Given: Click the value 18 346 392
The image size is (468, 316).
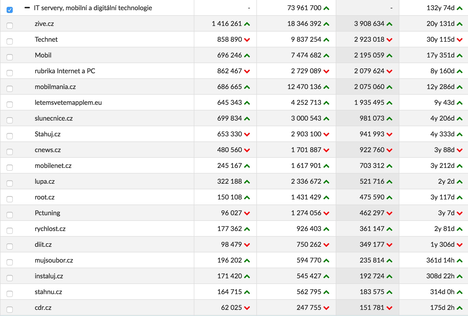Looking at the screenshot, I should 304,24.
